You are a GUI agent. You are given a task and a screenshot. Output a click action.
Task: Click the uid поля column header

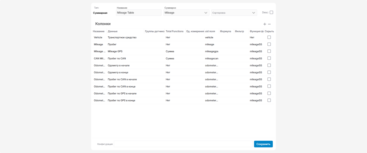click(x=210, y=31)
